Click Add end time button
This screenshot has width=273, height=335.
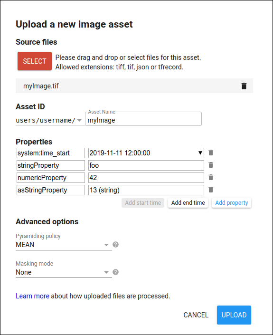188,203
